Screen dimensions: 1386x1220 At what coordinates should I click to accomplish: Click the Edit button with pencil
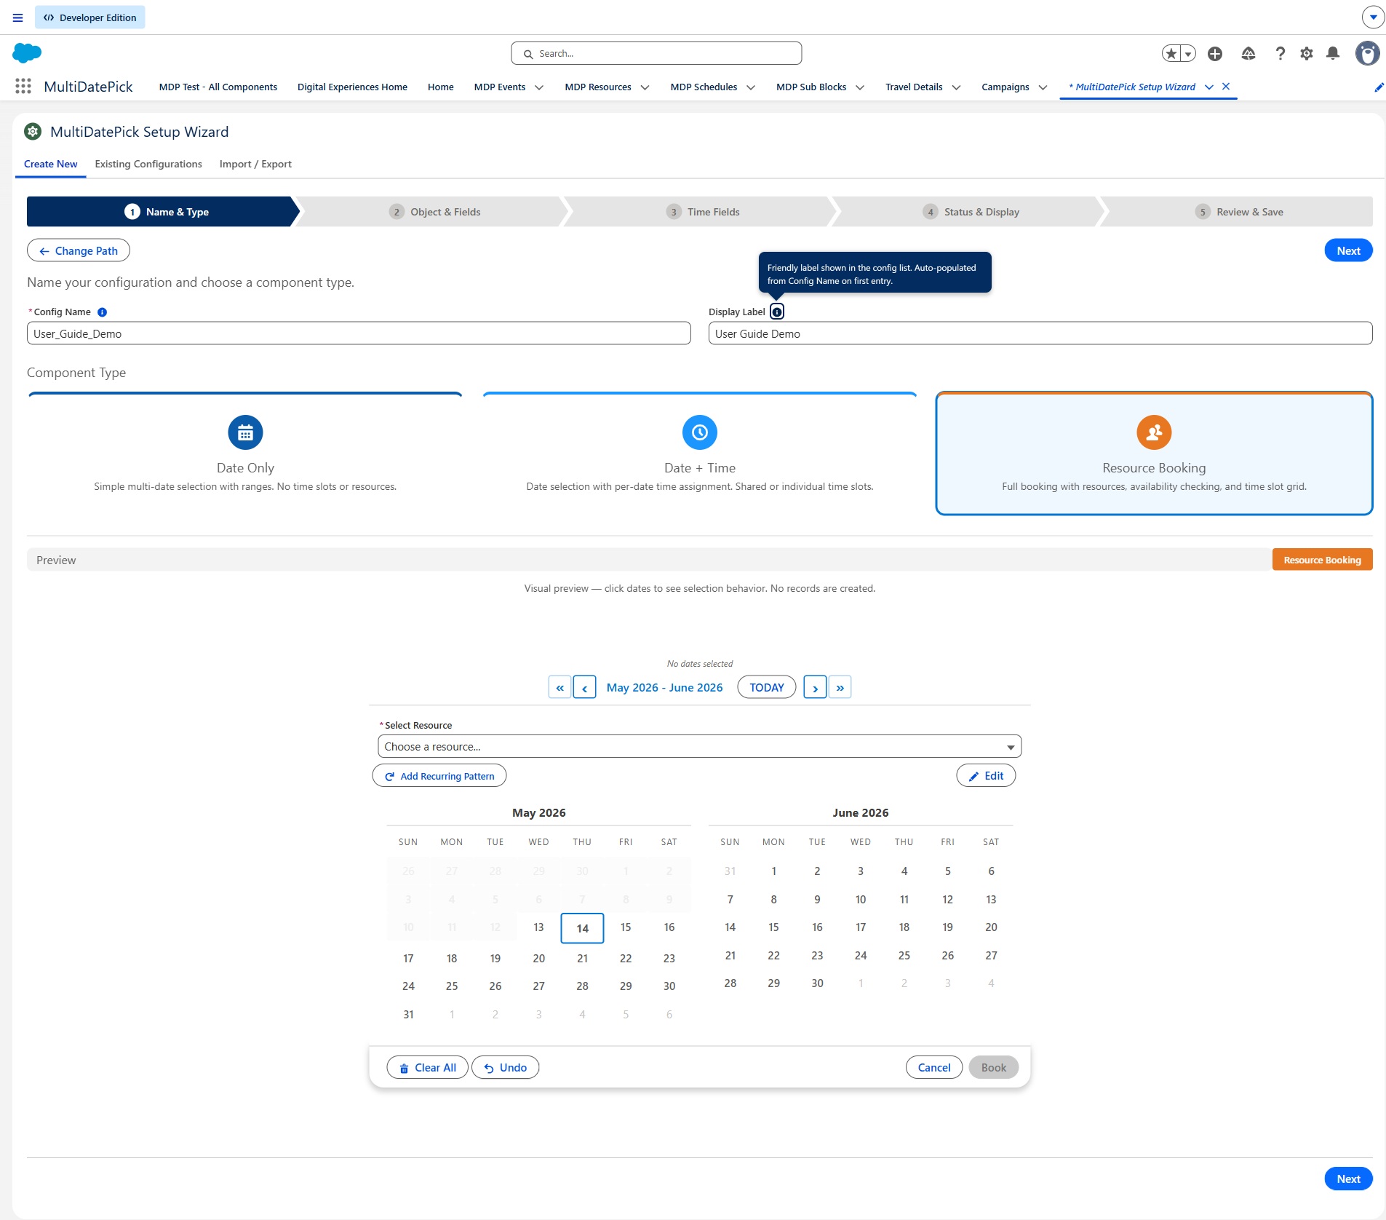coord(986,776)
